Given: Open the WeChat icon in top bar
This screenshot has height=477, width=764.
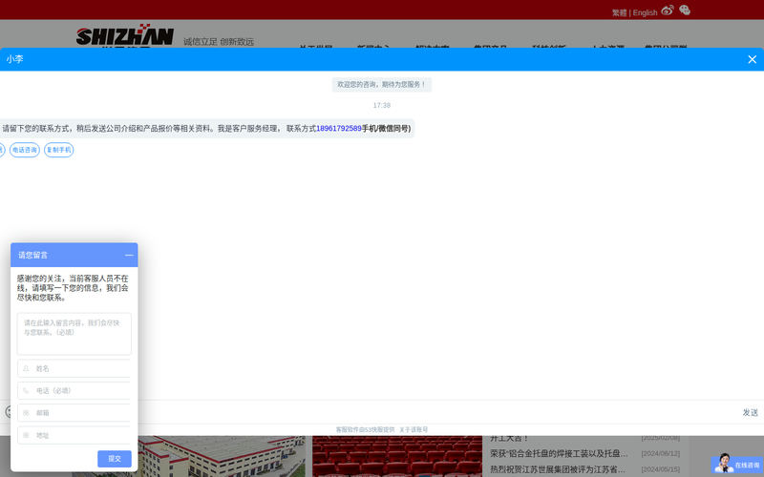Looking at the screenshot, I should point(685,10).
